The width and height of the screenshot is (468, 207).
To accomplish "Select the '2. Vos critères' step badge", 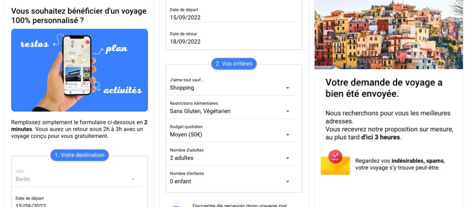I will click(x=234, y=63).
